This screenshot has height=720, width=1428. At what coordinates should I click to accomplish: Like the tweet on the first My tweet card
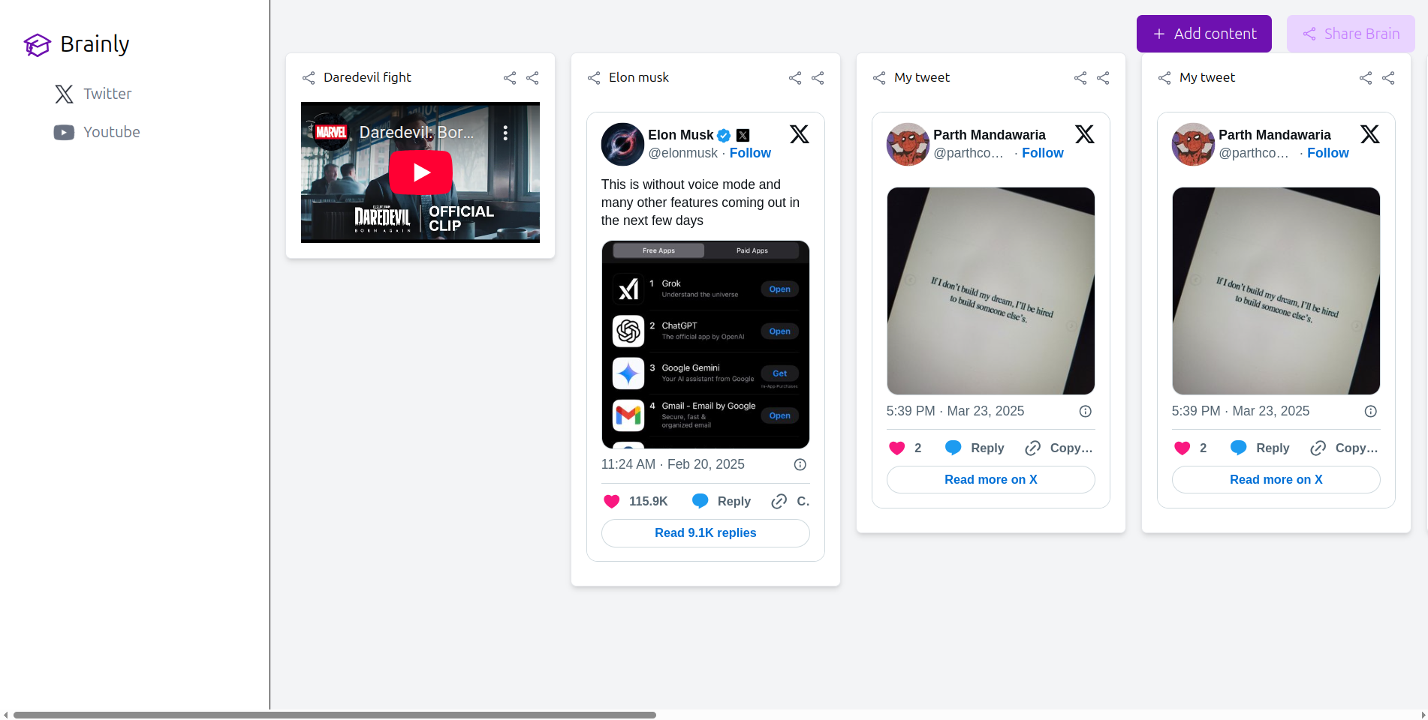pyautogui.click(x=905, y=448)
